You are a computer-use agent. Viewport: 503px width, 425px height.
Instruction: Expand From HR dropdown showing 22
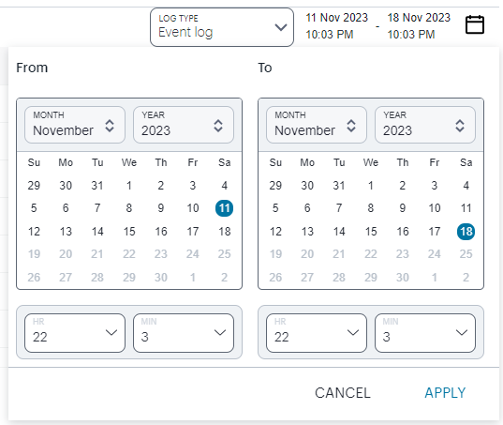click(x=75, y=333)
